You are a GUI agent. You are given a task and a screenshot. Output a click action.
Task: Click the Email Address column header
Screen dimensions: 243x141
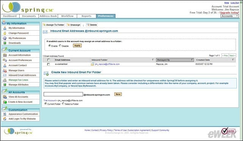tap(62, 60)
